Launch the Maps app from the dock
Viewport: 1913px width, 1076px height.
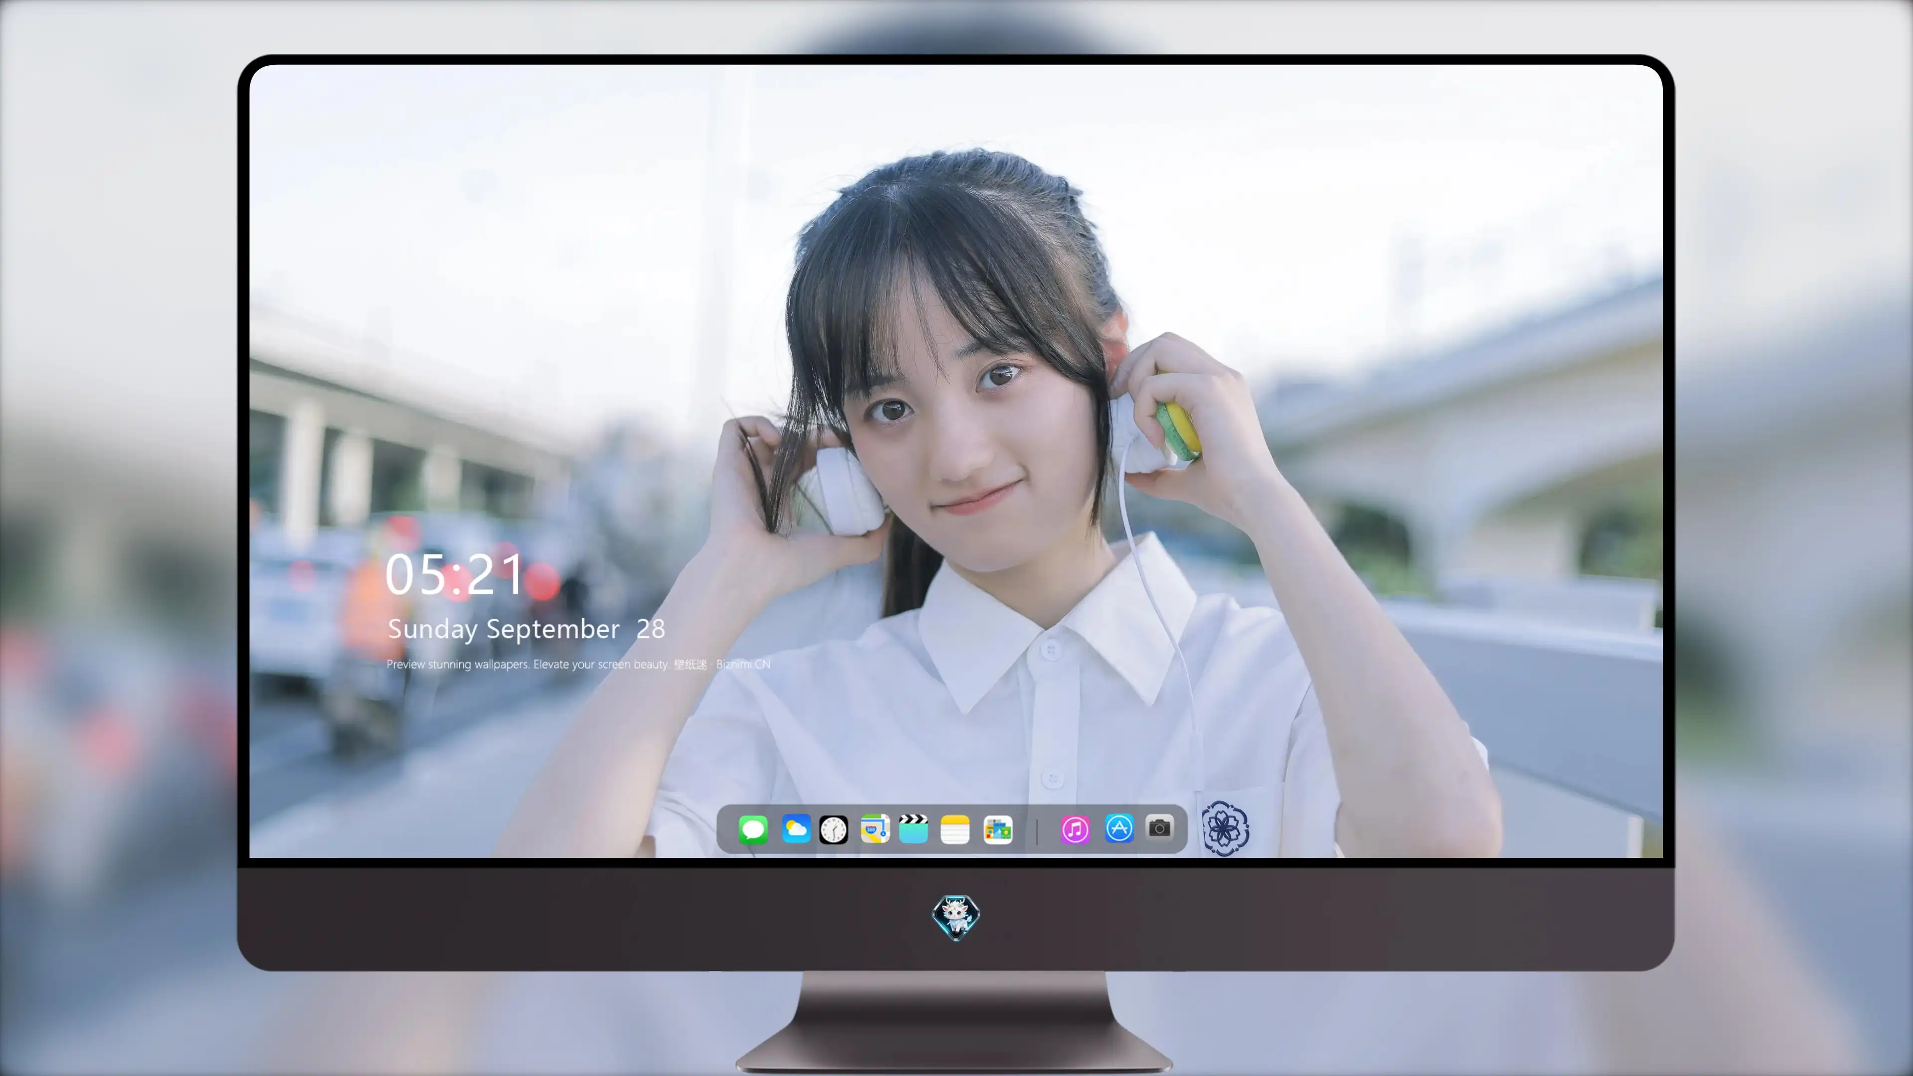point(875,829)
